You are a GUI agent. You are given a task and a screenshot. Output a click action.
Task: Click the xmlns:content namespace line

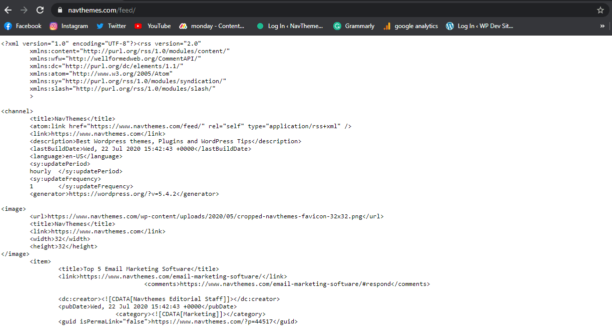(130, 51)
